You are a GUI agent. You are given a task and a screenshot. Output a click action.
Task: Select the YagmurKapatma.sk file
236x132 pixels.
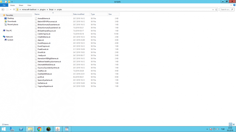45,86
